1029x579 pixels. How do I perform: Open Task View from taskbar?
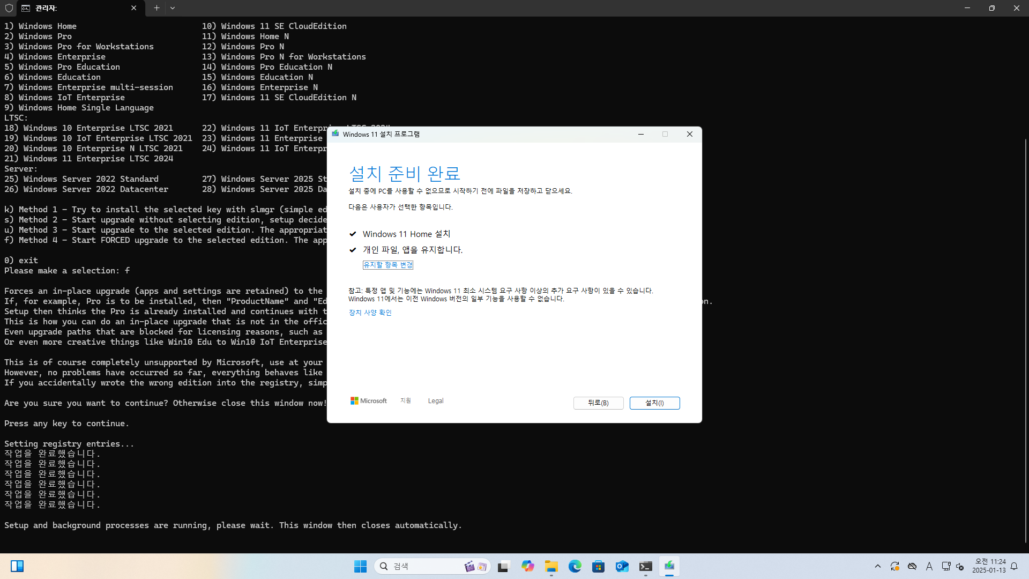click(x=503, y=566)
